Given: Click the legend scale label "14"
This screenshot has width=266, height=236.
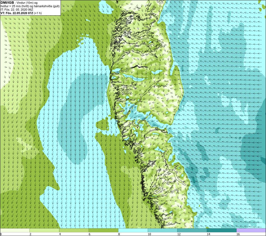Looking at the screenshot, I should click(208, 234).
